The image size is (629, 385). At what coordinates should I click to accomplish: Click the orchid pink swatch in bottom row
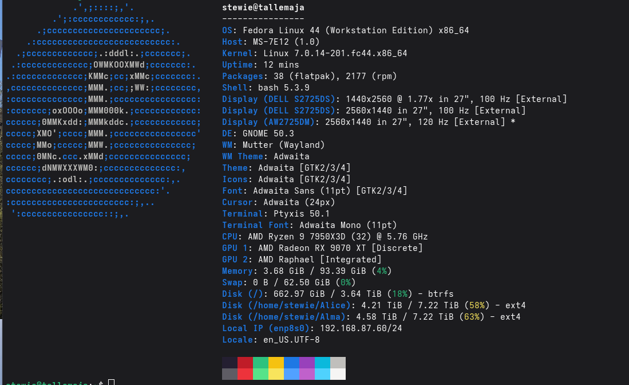tap(307, 374)
